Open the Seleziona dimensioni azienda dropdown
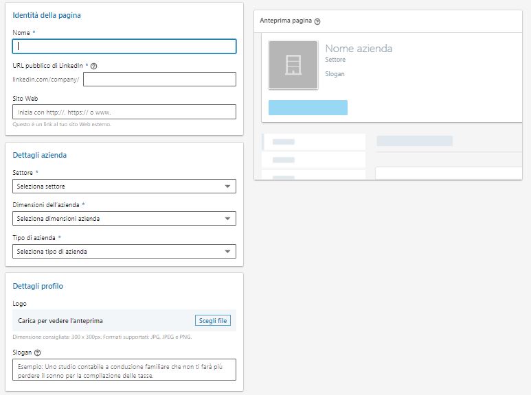 pos(124,219)
